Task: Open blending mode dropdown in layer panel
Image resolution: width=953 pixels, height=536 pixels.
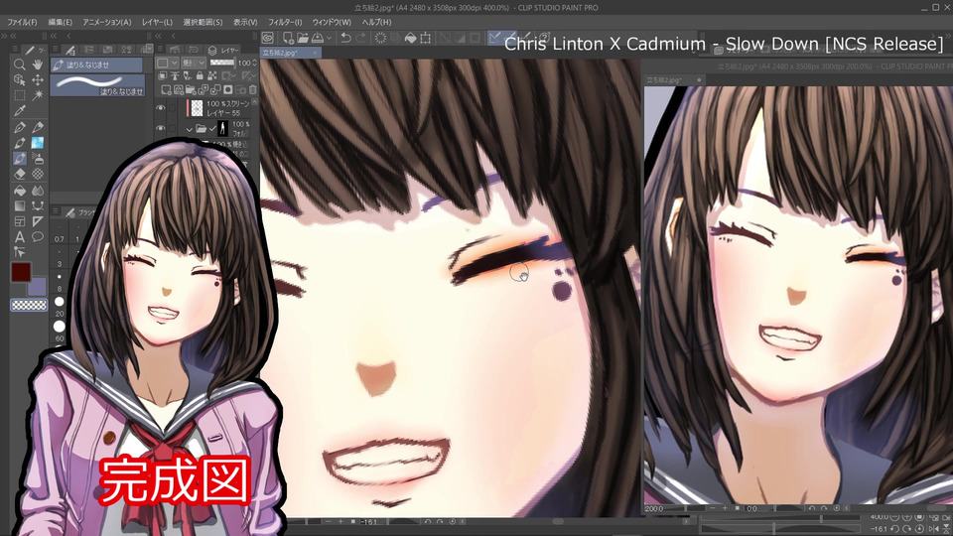Action: [194, 63]
